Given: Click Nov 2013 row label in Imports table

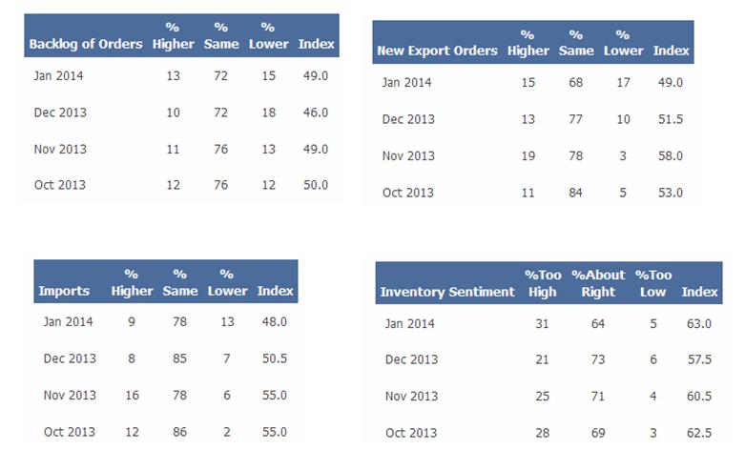Looking at the screenshot, I should (70, 394).
